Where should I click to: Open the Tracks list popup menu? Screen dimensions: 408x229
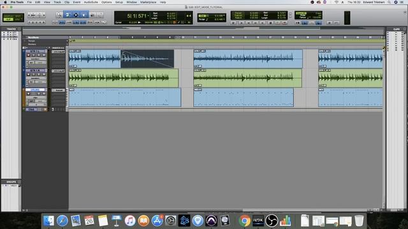click(x=19, y=29)
